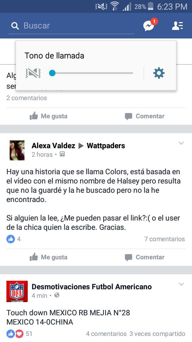Click the ringtone volume slider handle
Screen dimensions: 192x342
pos(52,73)
